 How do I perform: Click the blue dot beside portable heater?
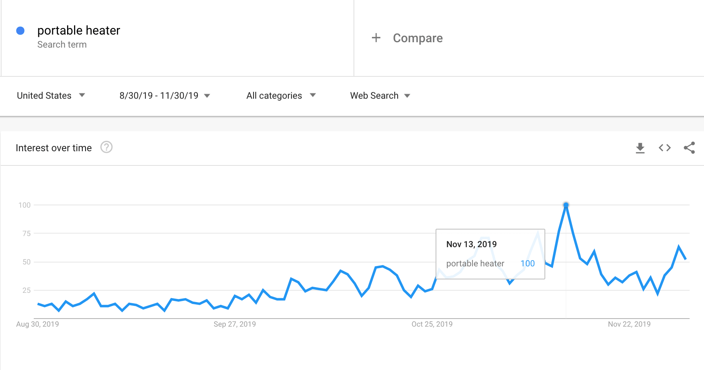(20, 31)
